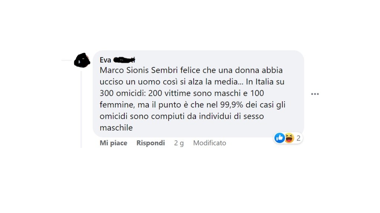Click the blue thumbs-up reaction icon
Viewport: 380px width, 213px height.
click(x=279, y=138)
